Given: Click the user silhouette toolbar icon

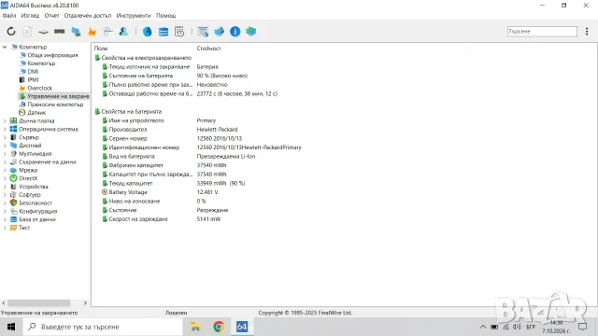Looking at the screenshot, I should point(123,31).
